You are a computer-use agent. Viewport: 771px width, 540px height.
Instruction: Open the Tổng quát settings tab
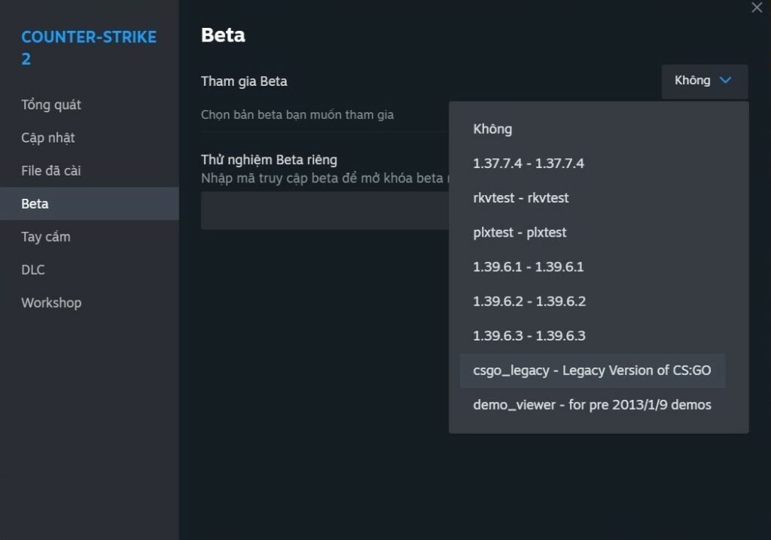click(51, 105)
